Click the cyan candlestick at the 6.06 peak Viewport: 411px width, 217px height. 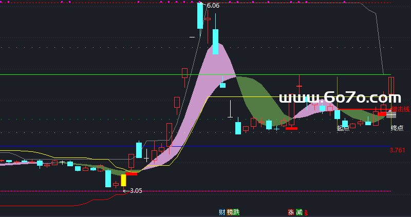(x=200, y=16)
